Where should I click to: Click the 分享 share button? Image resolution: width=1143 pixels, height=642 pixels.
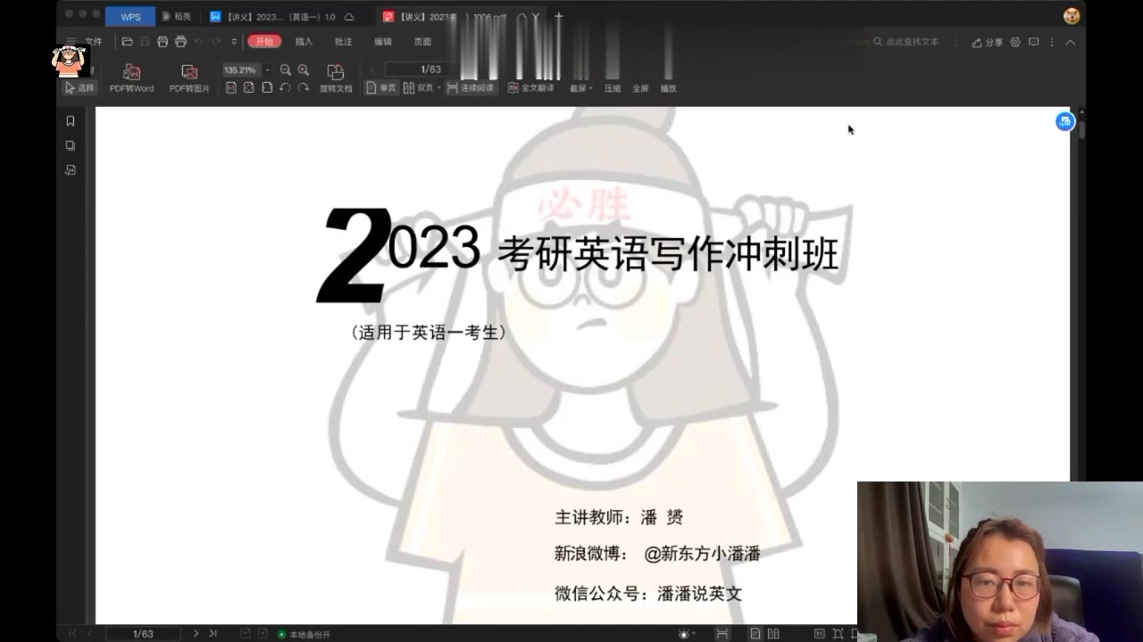pos(987,42)
